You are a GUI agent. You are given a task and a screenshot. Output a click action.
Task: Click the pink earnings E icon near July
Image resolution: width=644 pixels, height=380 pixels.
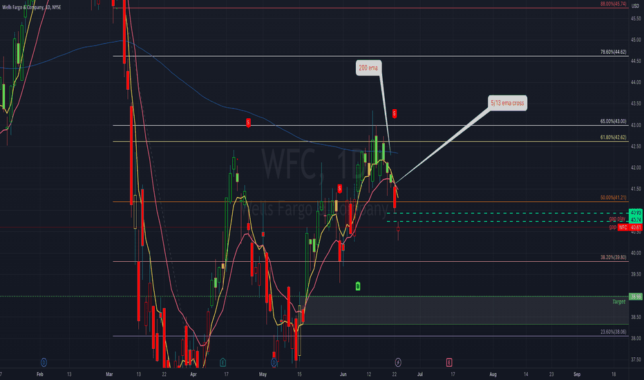(x=449, y=362)
